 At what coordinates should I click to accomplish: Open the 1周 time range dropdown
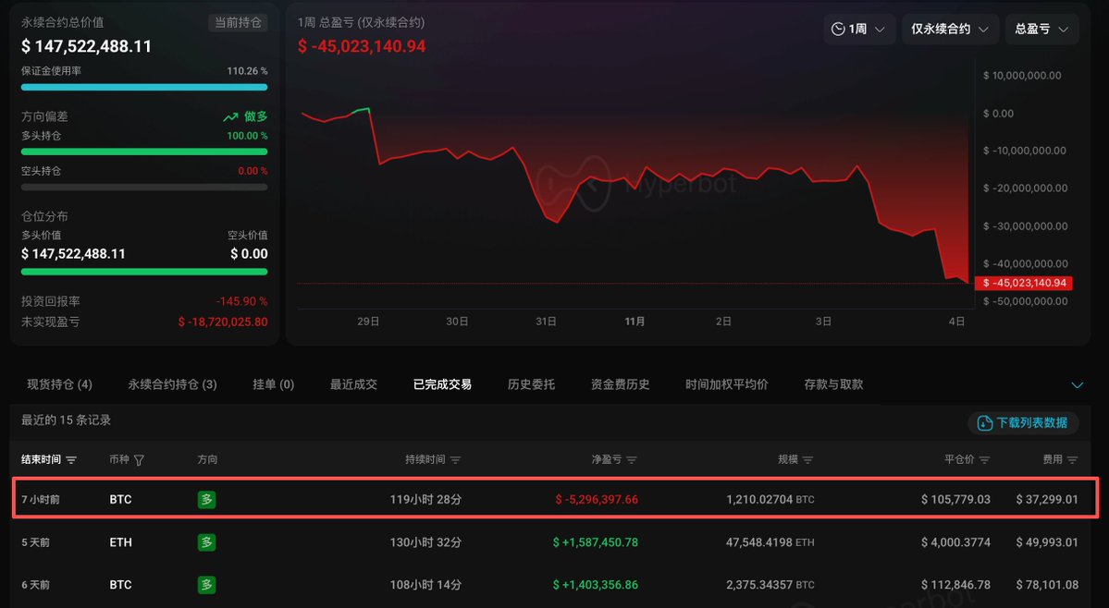coord(859,29)
